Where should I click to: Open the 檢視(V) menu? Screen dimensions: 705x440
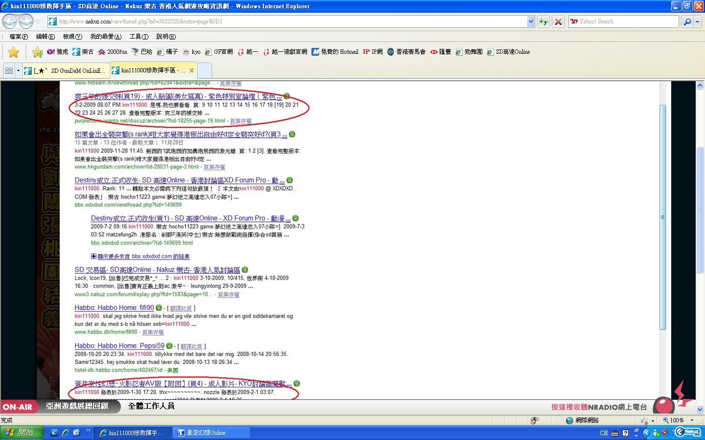tap(72, 37)
